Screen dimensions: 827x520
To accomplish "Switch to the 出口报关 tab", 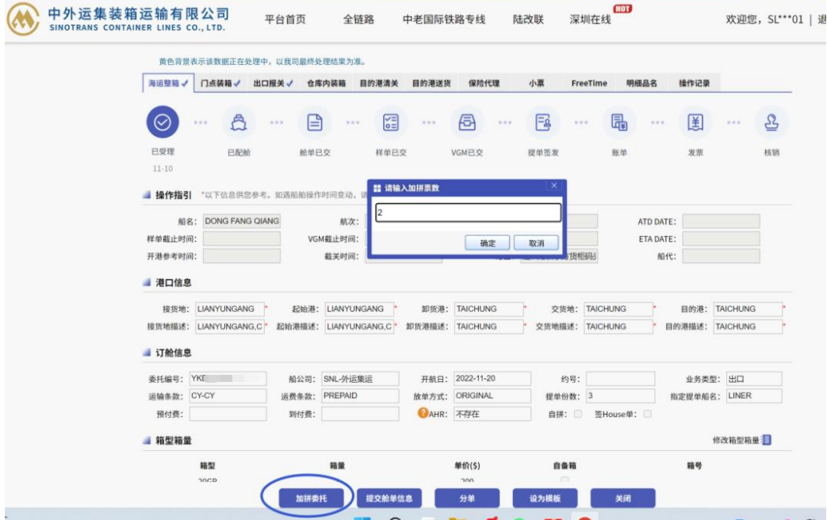I will tap(274, 83).
